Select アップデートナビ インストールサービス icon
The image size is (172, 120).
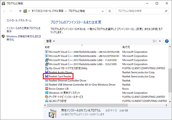[x=47, y=97]
